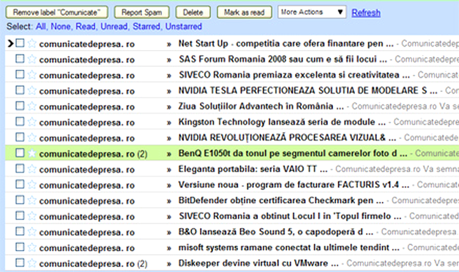The width and height of the screenshot is (459, 272).
Task: Star the misoft systems email
Action: point(32,248)
